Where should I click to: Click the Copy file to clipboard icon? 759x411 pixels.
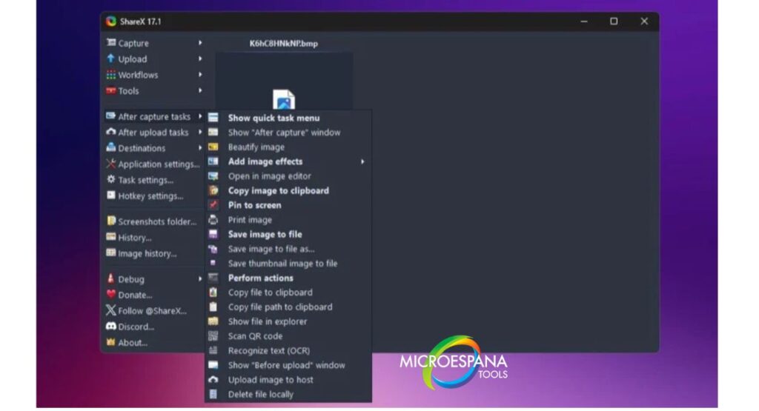(213, 292)
